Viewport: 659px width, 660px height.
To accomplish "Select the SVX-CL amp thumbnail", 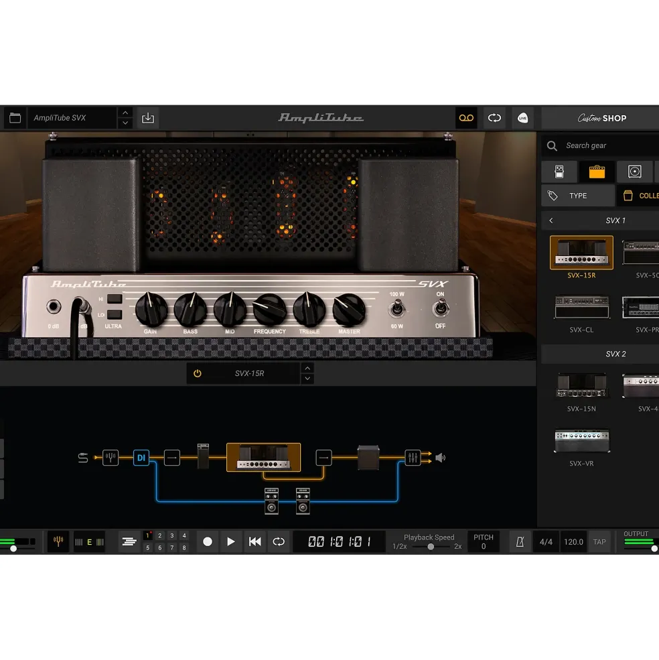I will pyautogui.click(x=581, y=307).
